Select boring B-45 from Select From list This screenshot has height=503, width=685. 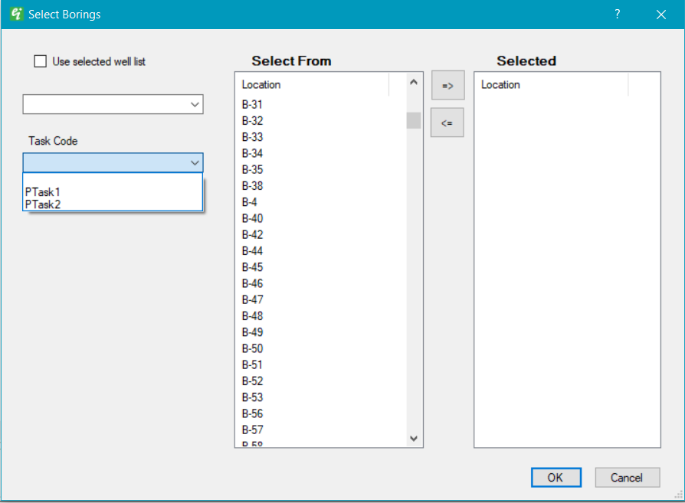click(253, 267)
